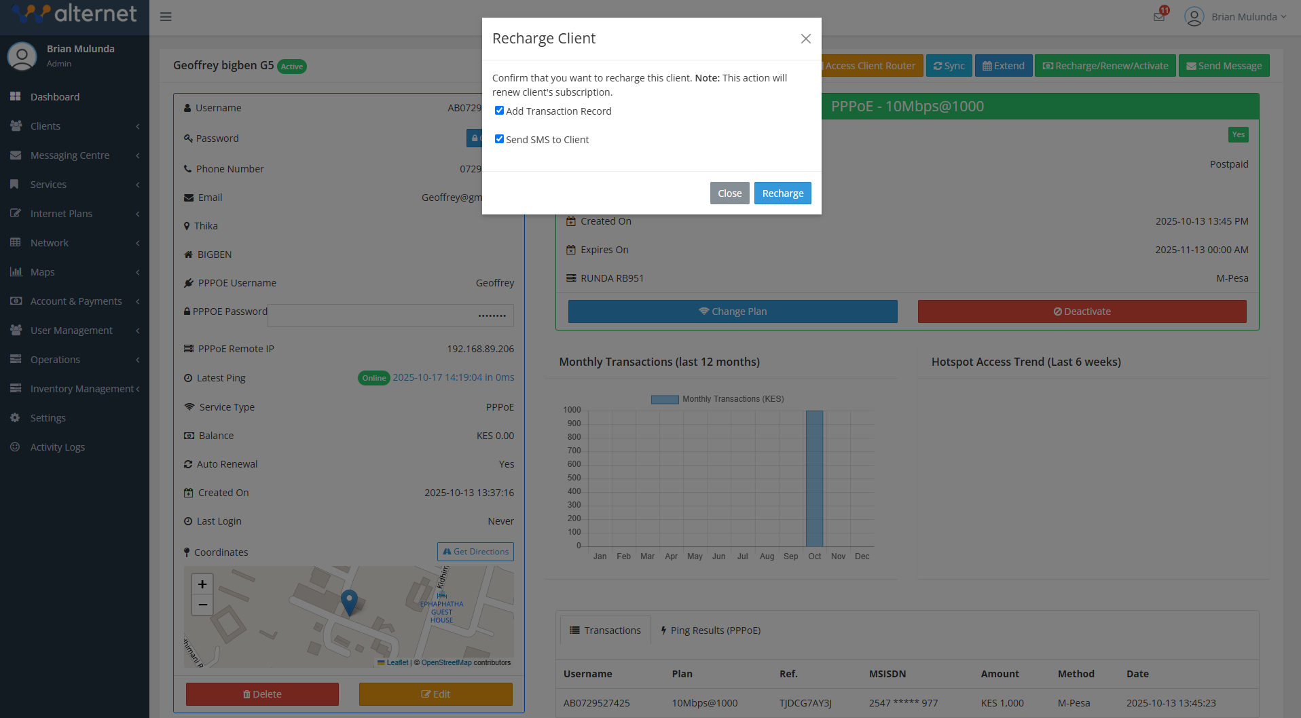This screenshot has width=1301, height=718.
Task: Click the Settings gear icon in sidebar
Action: pyautogui.click(x=16, y=417)
